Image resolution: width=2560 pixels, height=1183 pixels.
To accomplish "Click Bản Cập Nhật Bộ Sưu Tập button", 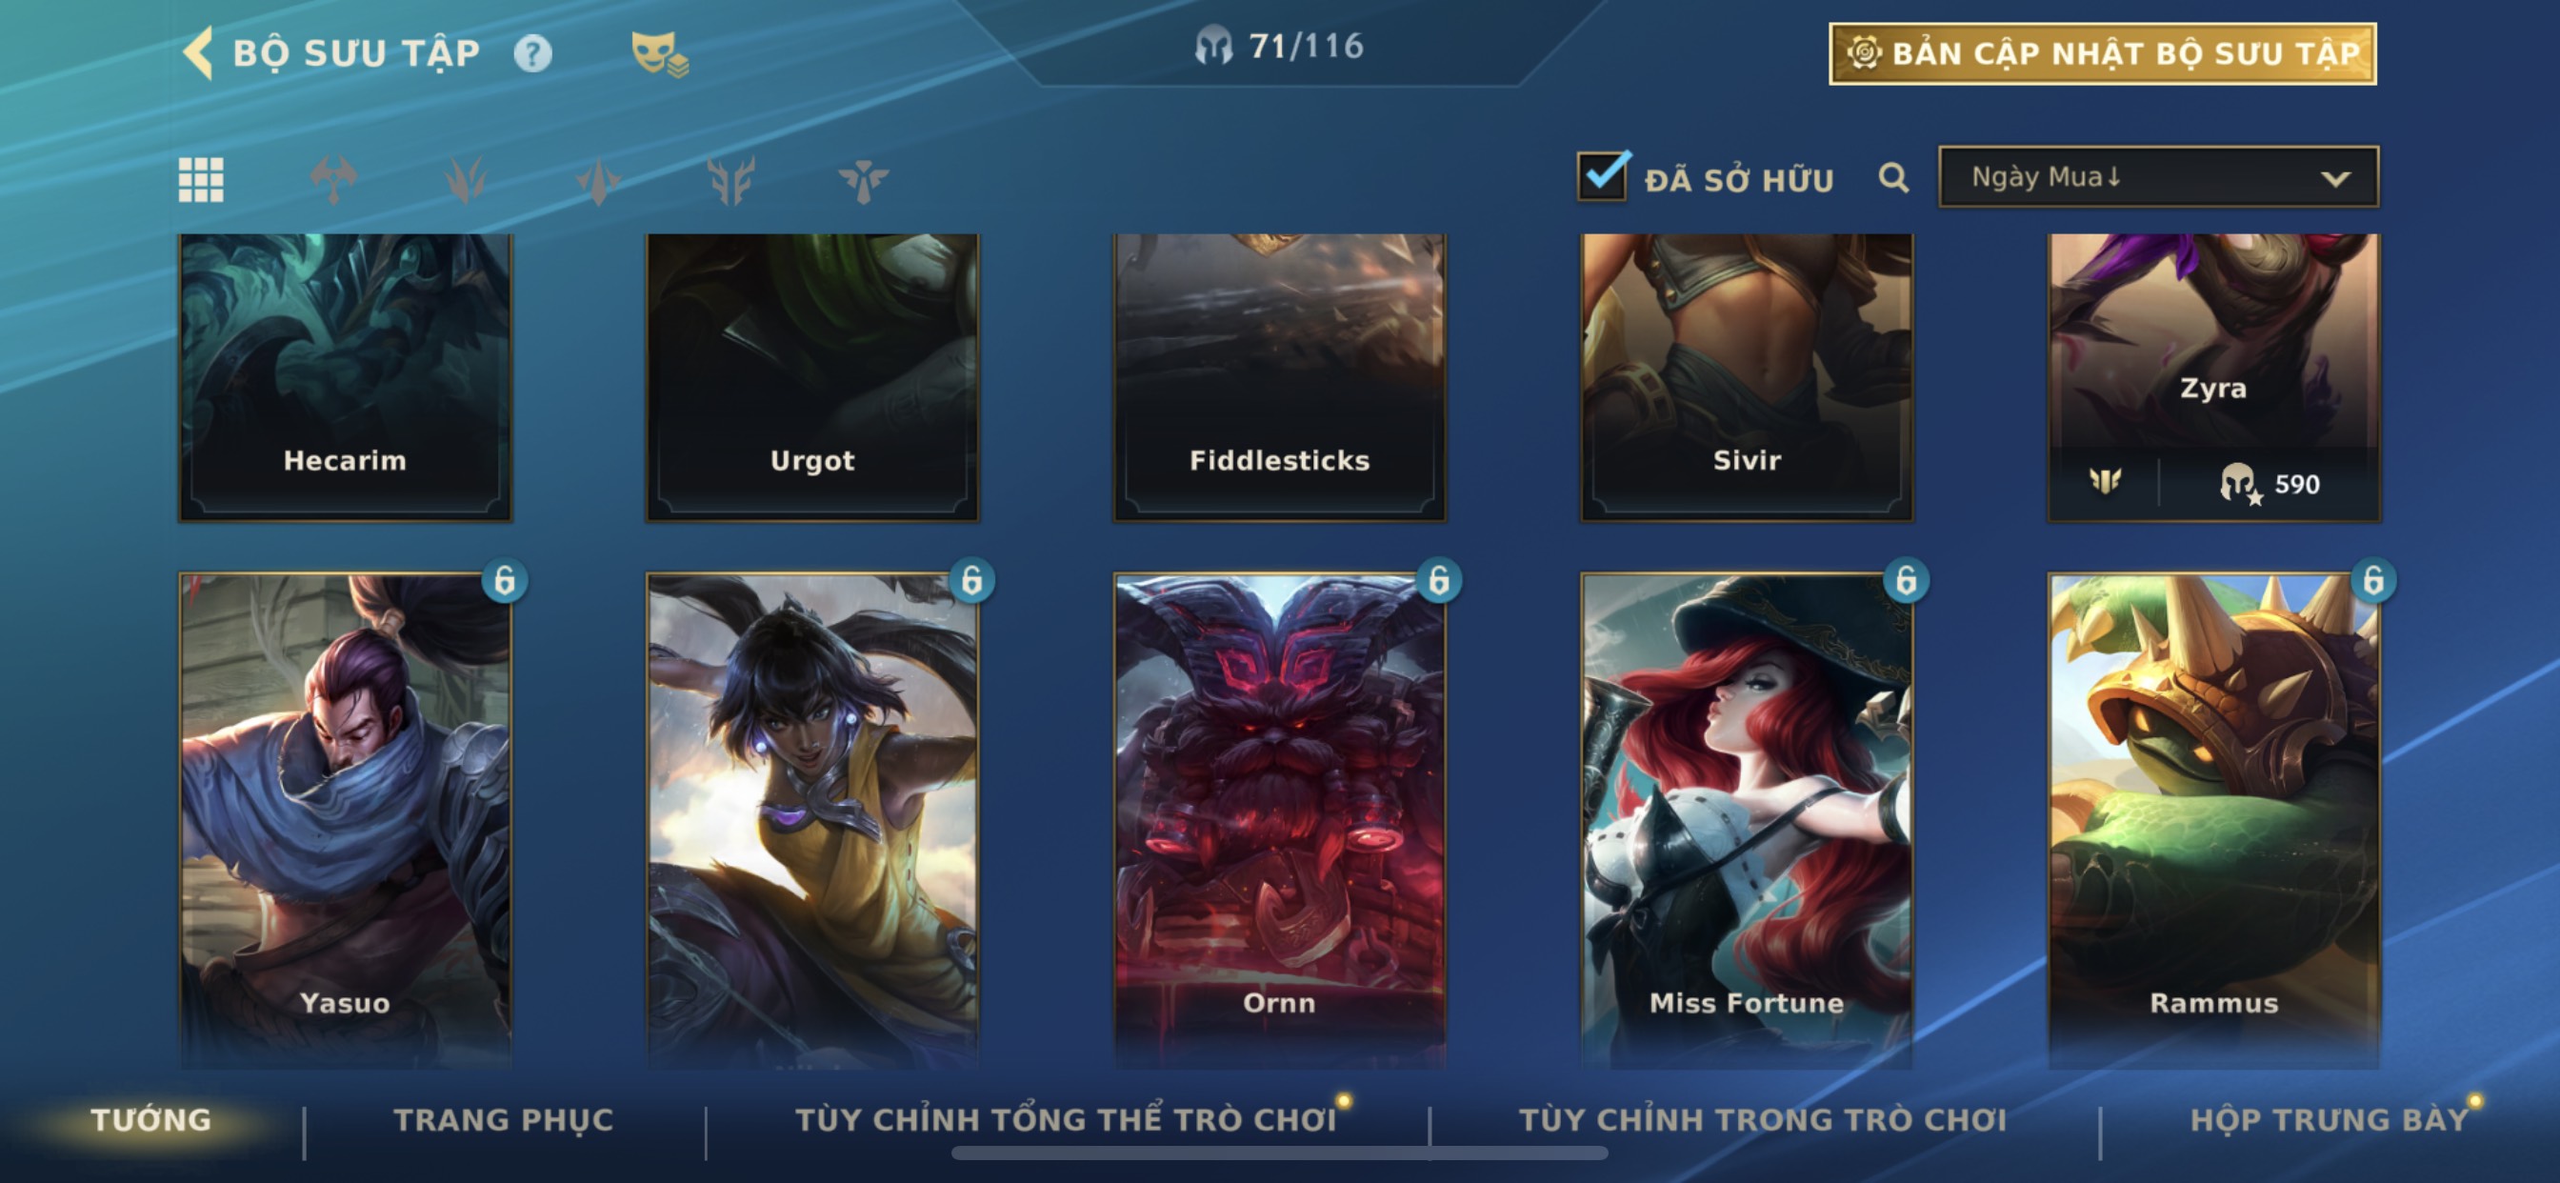I will pyautogui.click(x=2103, y=53).
